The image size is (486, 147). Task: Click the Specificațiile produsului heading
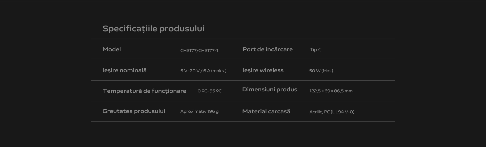tap(153, 29)
